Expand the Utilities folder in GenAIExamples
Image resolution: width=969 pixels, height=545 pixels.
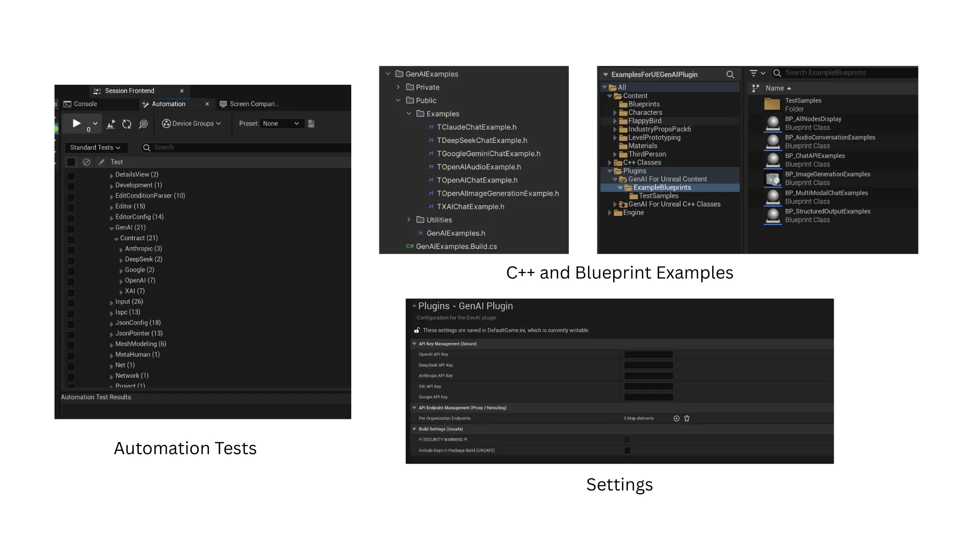pos(409,220)
